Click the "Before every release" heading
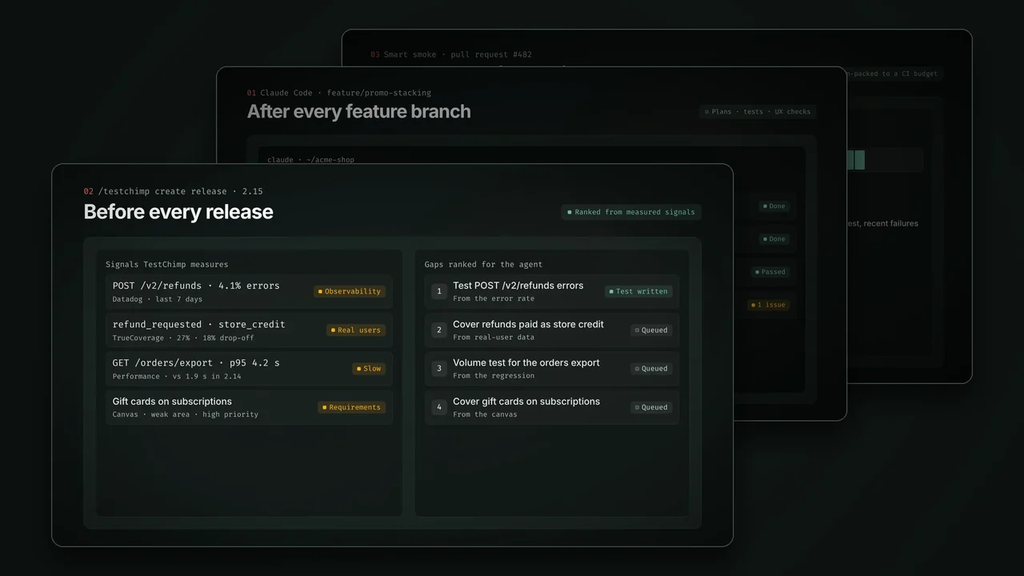The image size is (1024, 576). [178, 212]
